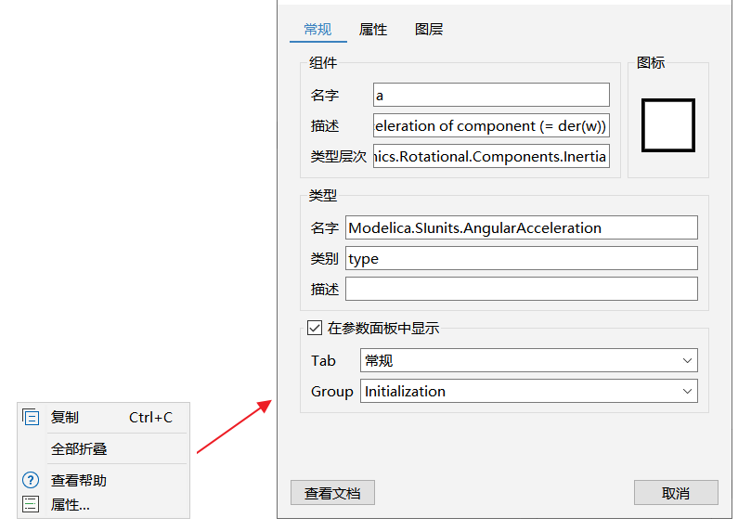This screenshot has width=751, height=531.
Task: Click the properties list icon
Action: click(x=31, y=504)
